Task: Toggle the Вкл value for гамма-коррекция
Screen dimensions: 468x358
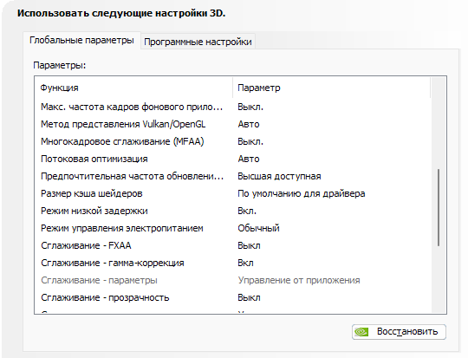Action: coord(245,263)
